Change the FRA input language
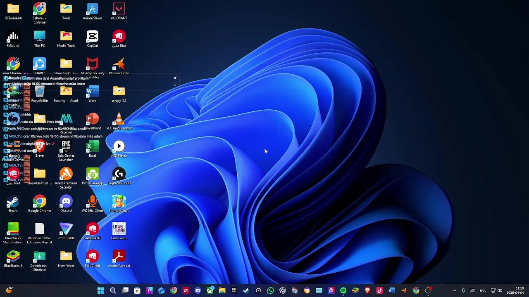 tap(482, 291)
